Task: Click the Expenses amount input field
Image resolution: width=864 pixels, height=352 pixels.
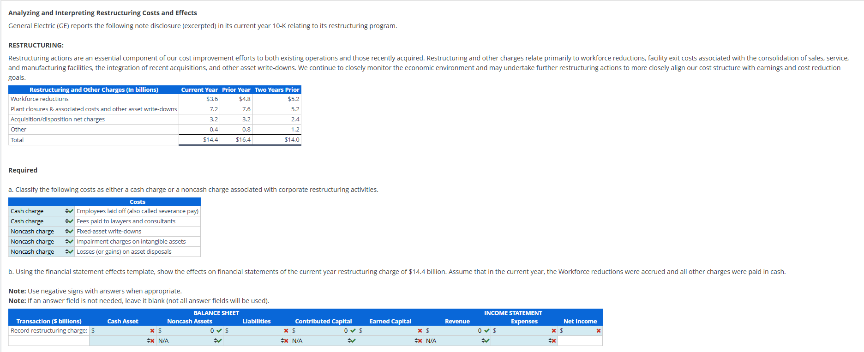Action: coord(523,330)
